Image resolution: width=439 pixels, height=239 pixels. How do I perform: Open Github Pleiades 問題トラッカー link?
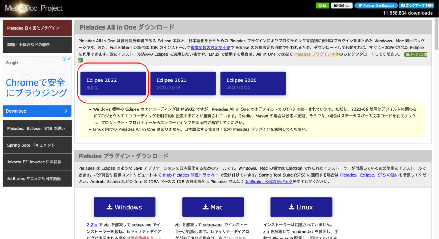188,175
